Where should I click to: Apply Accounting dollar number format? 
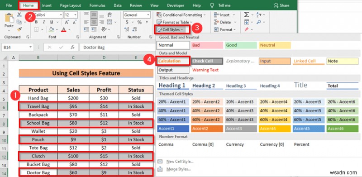point(127,22)
